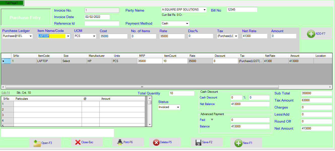Click the red X Close-Esc icon
The image size is (335, 151).
point(78,142)
